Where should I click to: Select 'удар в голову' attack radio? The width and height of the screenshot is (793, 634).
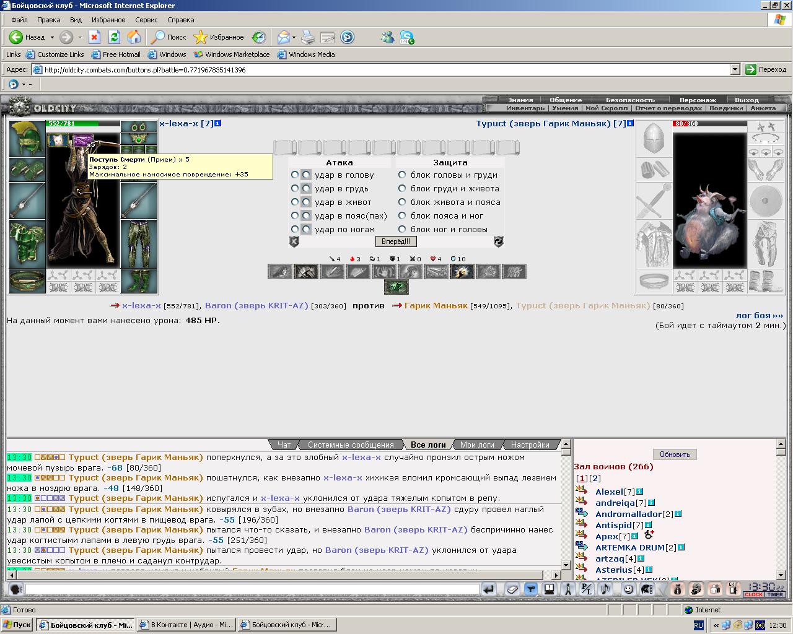295,175
